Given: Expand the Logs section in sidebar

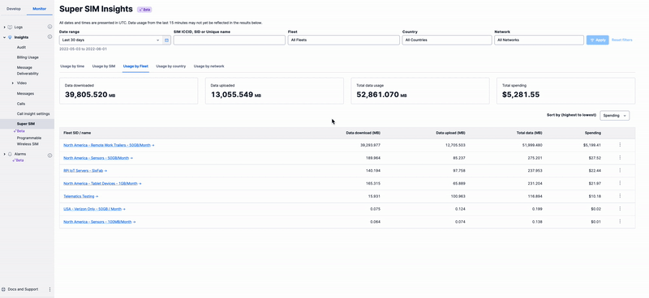Looking at the screenshot, I should click(x=5, y=28).
